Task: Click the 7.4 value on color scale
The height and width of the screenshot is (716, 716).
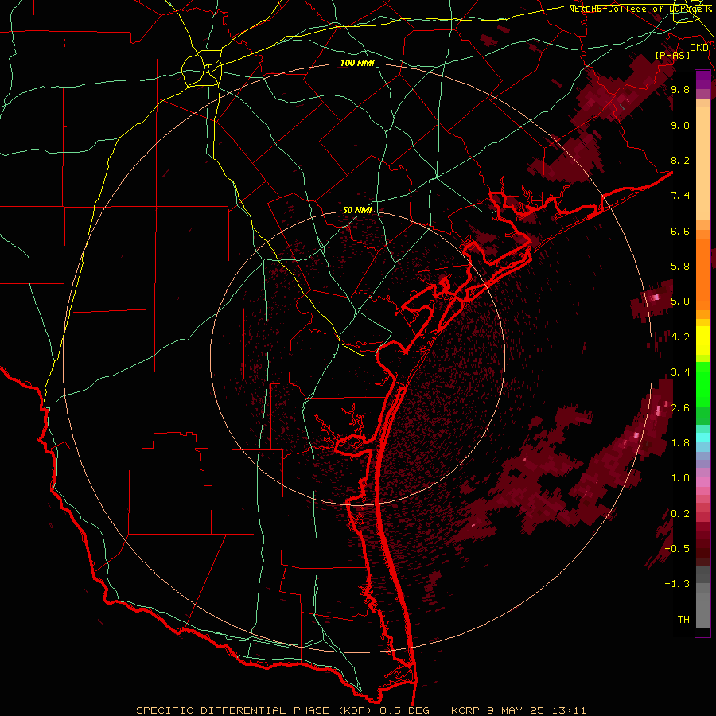Action: [680, 196]
